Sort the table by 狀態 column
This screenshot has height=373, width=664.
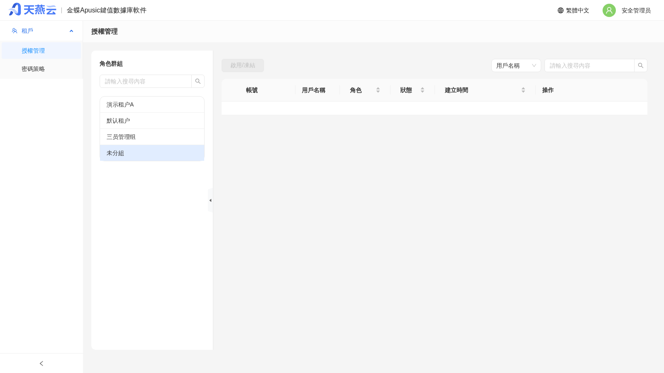pyautogui.click(x=422, y=90)
